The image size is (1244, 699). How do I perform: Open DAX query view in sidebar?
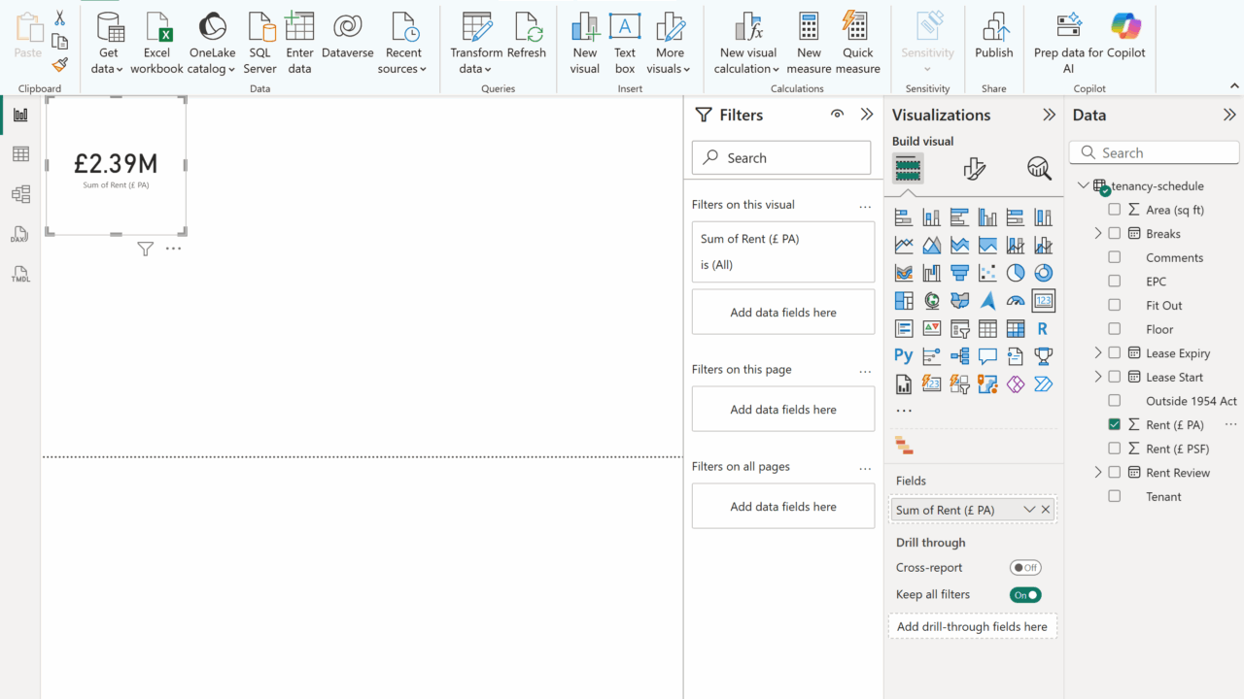(20, 235)
